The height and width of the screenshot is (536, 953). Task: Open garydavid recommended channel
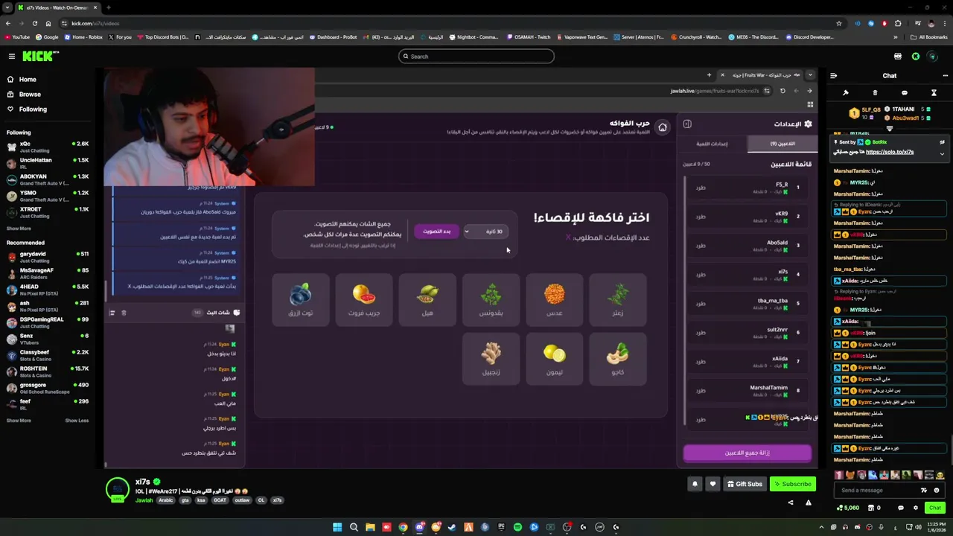(48, 257)
